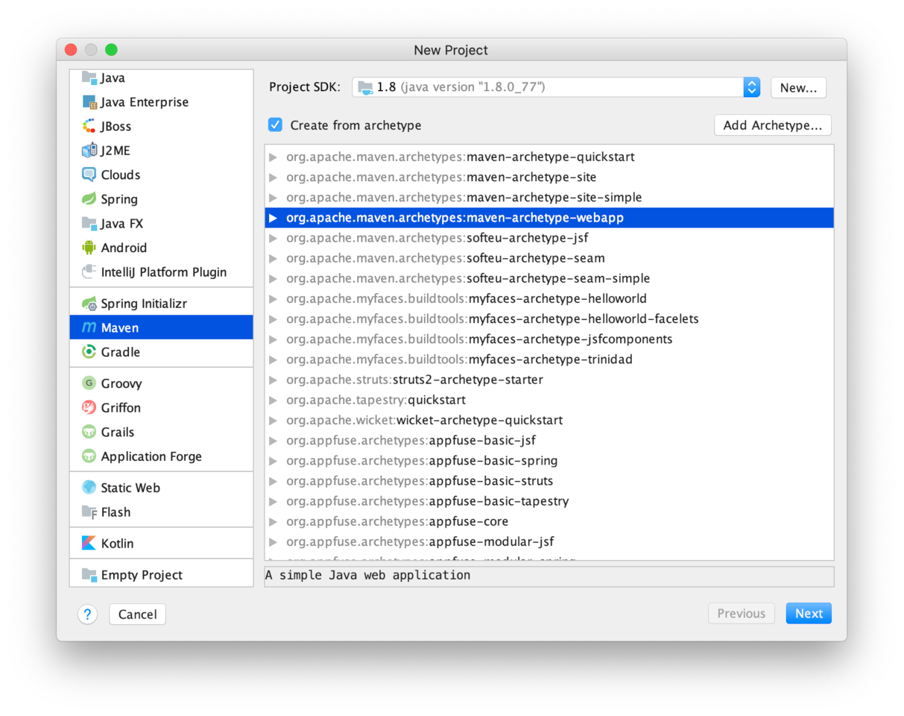Select softeu-archetype-seam archetype
The height and width of the screenshot is (716, 904).
pyautogui.click(x=549, y=258)
